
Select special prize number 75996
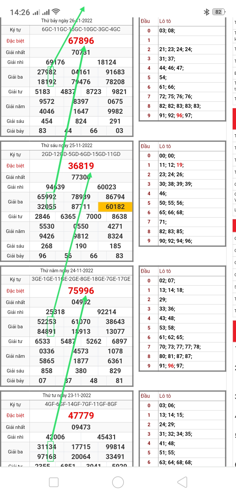(x=81, y=291)
